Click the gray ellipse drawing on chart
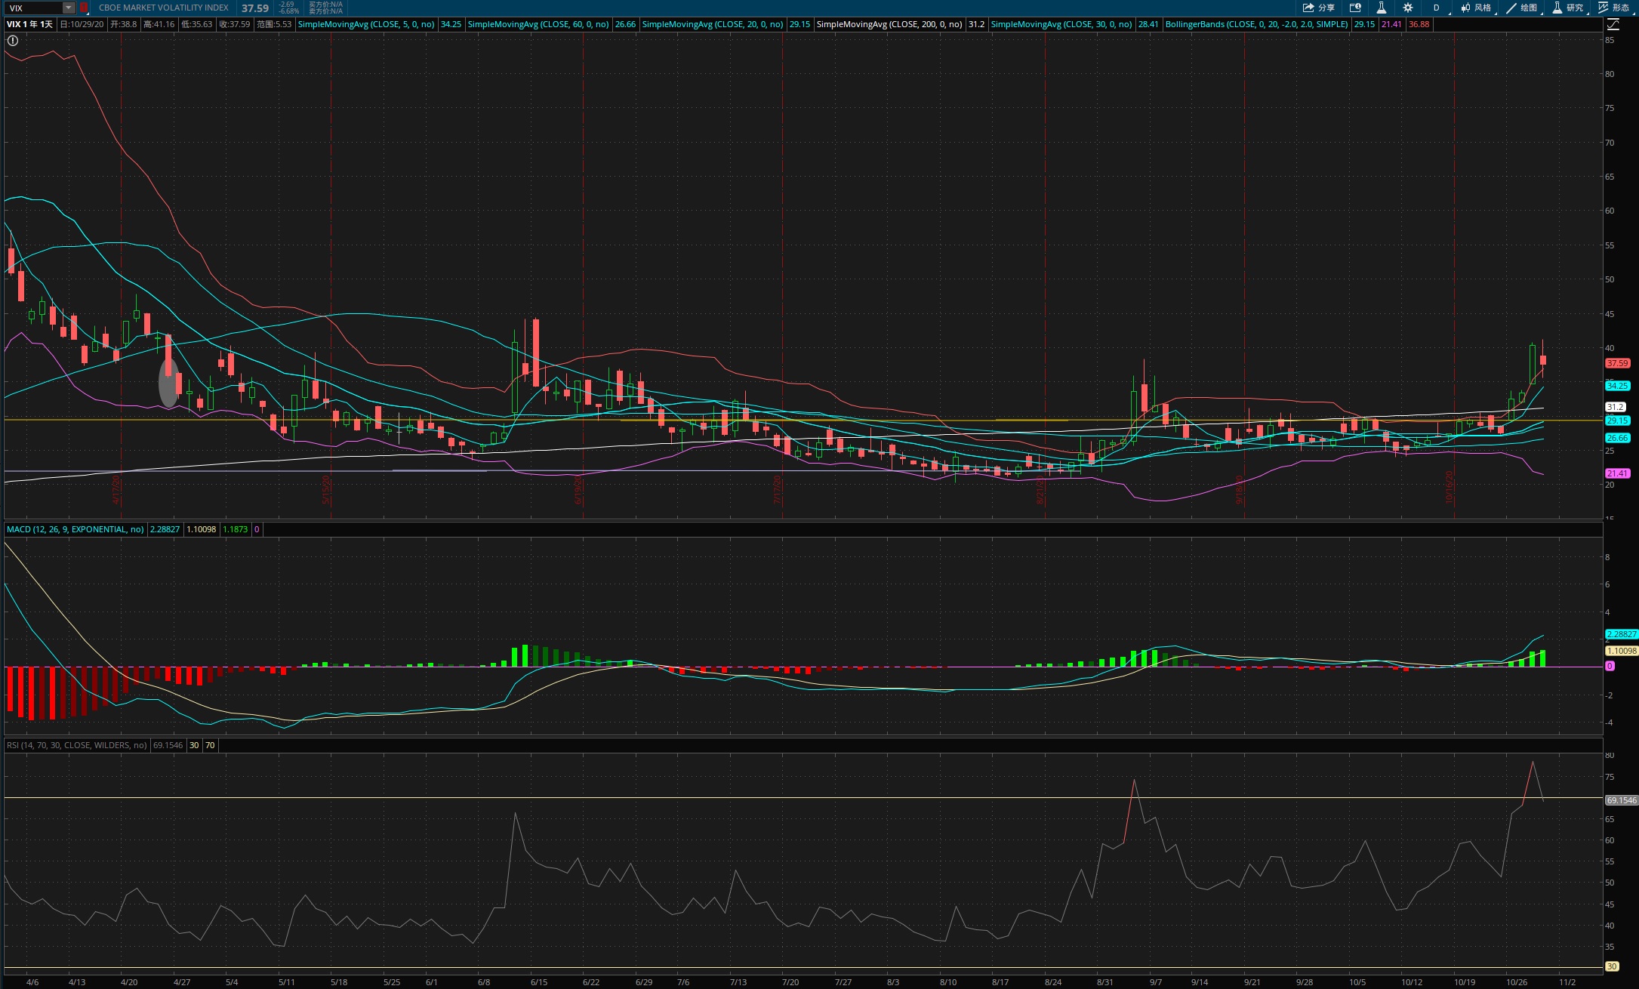The width and height of the screenshot is (1639, 989). point(169,383)
